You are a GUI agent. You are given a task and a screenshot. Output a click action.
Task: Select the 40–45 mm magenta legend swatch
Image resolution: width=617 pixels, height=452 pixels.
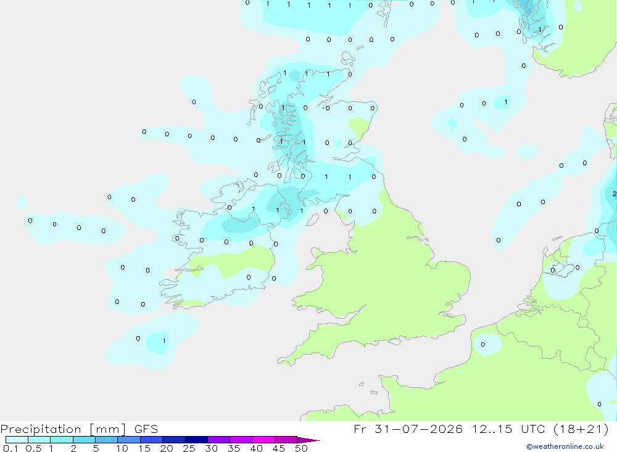pos(263,440)
